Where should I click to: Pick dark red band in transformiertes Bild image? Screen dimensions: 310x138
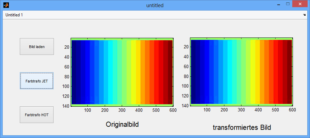289,72
